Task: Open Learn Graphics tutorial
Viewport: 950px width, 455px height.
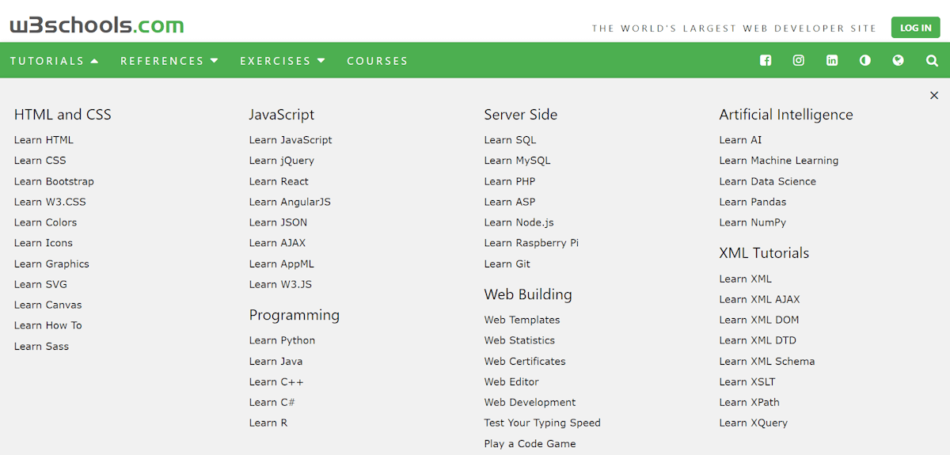Action: [51, 264]
